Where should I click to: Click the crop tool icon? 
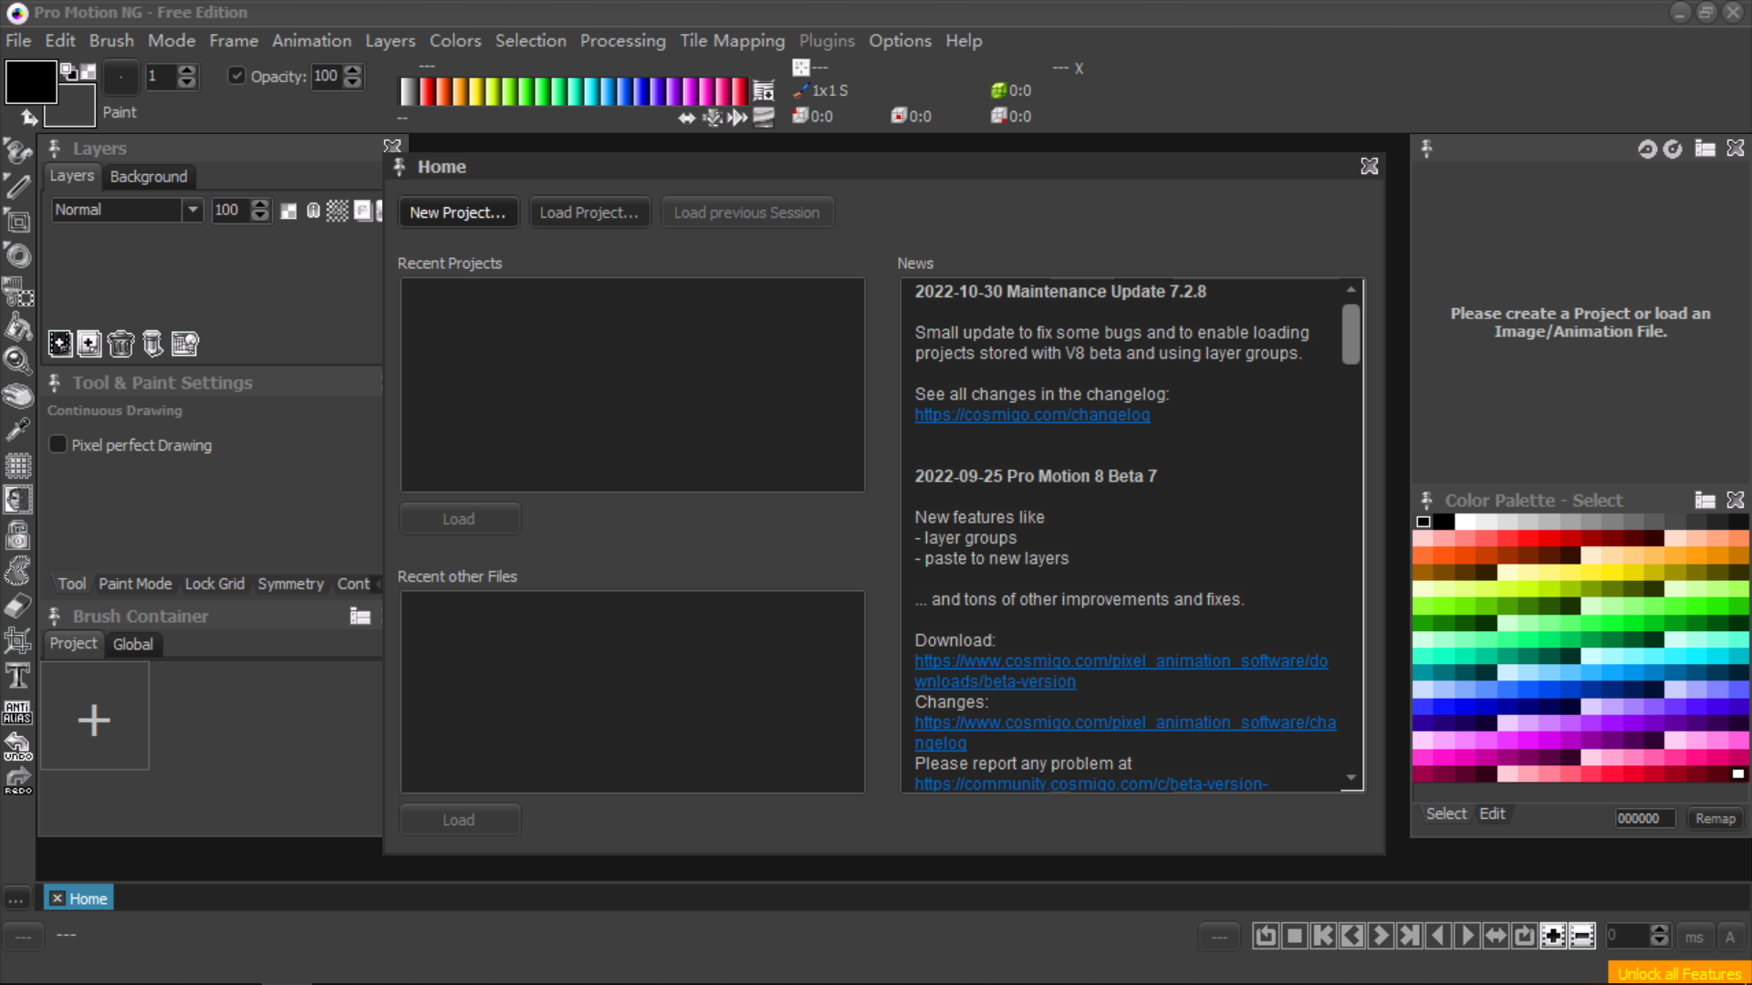pyautogui.click(x=17, y=641)
